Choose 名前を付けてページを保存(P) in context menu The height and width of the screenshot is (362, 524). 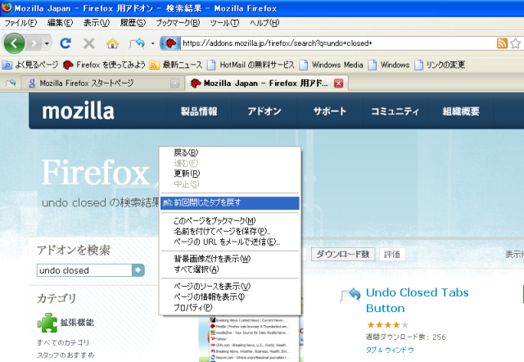[230, 231]
